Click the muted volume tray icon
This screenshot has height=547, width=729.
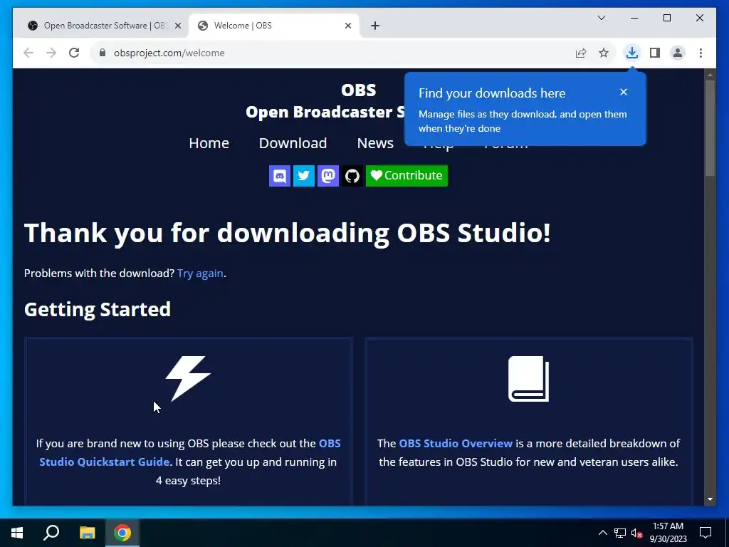coord(636,533)
